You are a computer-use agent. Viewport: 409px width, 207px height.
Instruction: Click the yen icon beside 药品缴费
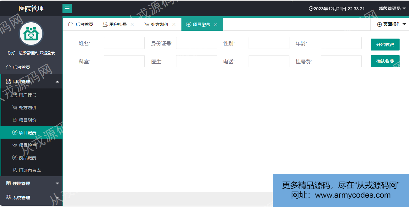pyautogui.click(x=14, y=158)
